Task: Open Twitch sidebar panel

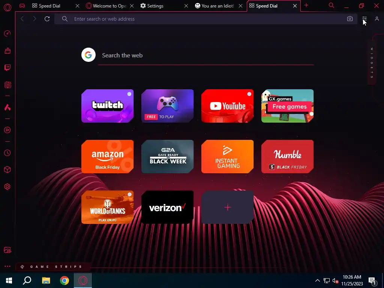Action: [7, 67]
